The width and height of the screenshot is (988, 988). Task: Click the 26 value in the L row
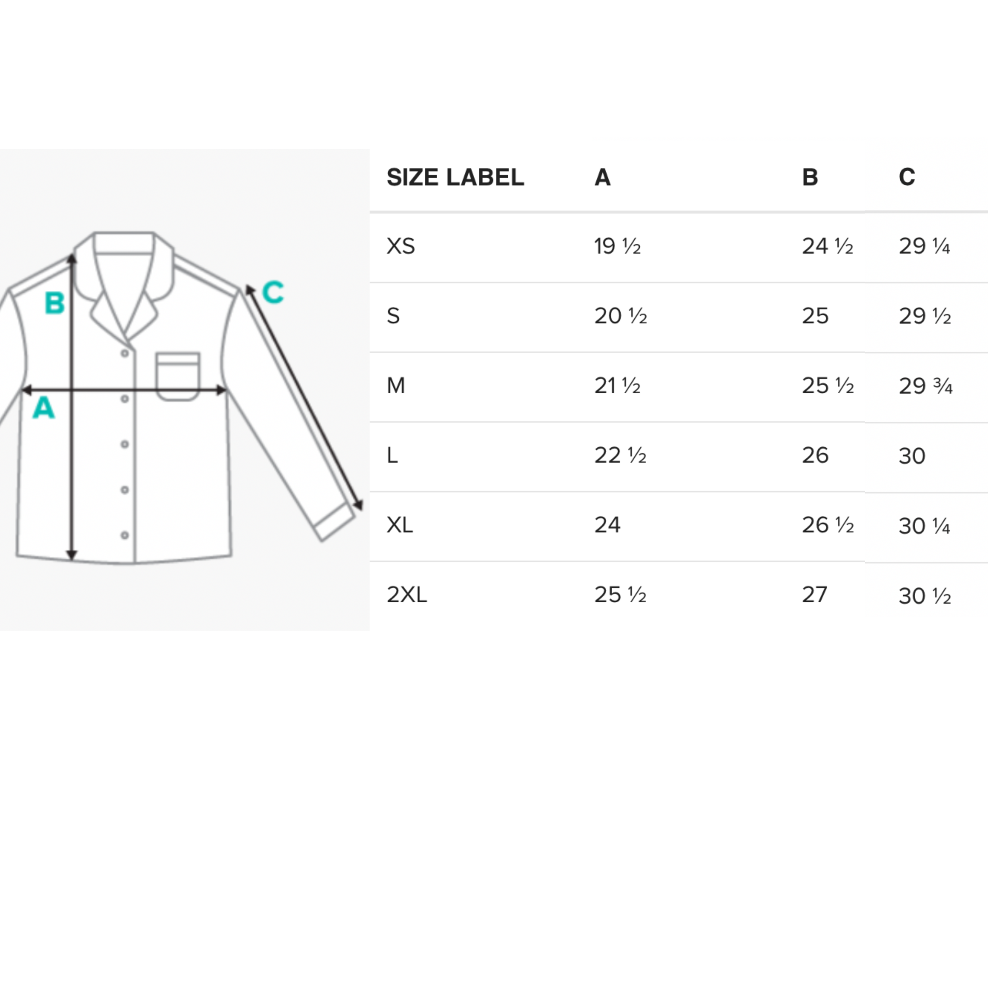click(815, 455)
